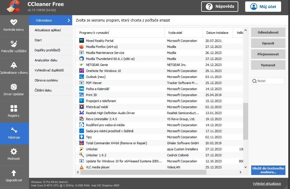290x189 pixels.
Task: Click Upgradovat arrow icon
Action: click(x=14, y=173)
